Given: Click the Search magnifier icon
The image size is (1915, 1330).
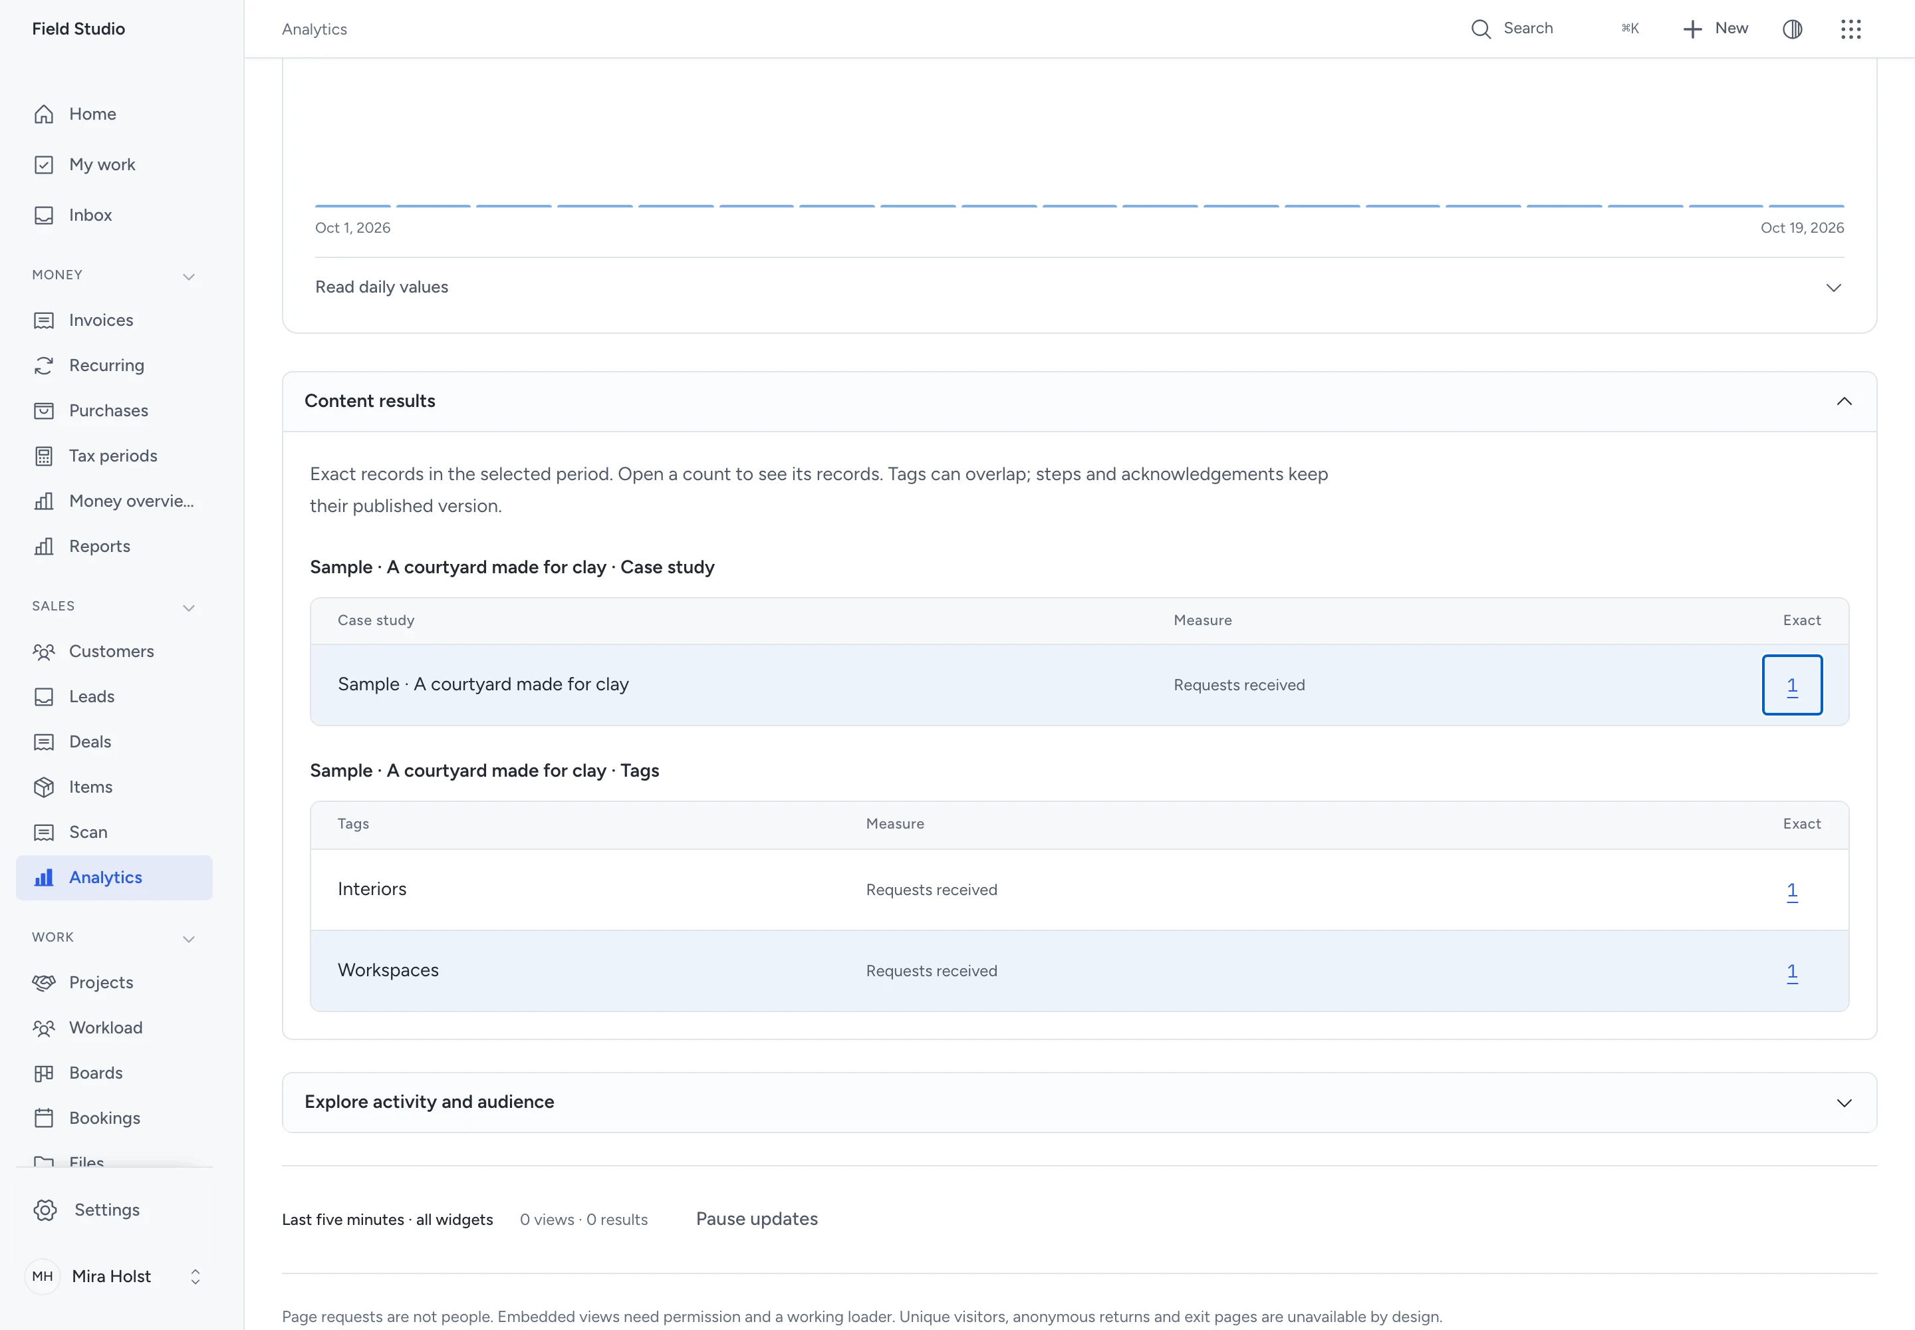Looking at the screenshot, I should 1481,29.
